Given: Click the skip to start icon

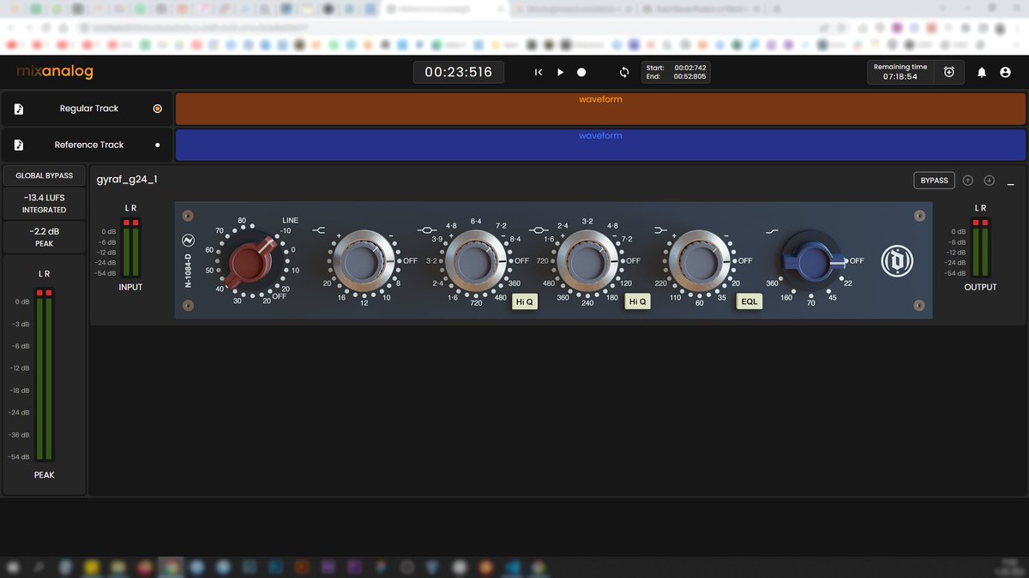Looking at the screenshot, I should point(539,72).
